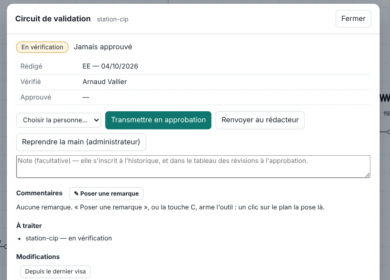Click the En vérification status badge
This screenshot has height=280, width=390.
[x=42, y=47]
